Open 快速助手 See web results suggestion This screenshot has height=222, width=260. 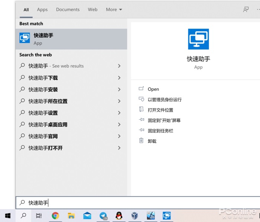pos(71,66)
